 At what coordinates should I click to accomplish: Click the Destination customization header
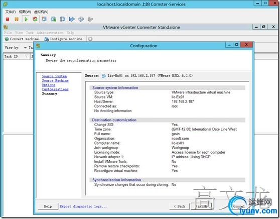coord(167,120)
